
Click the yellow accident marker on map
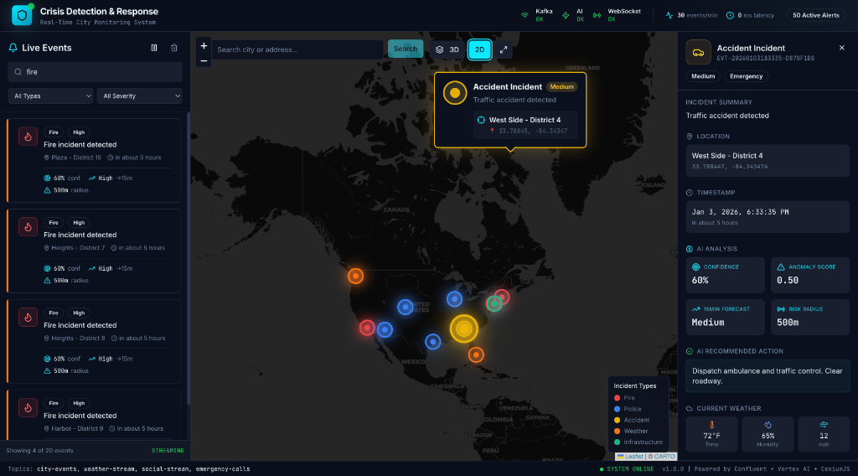tap(463, 329)
